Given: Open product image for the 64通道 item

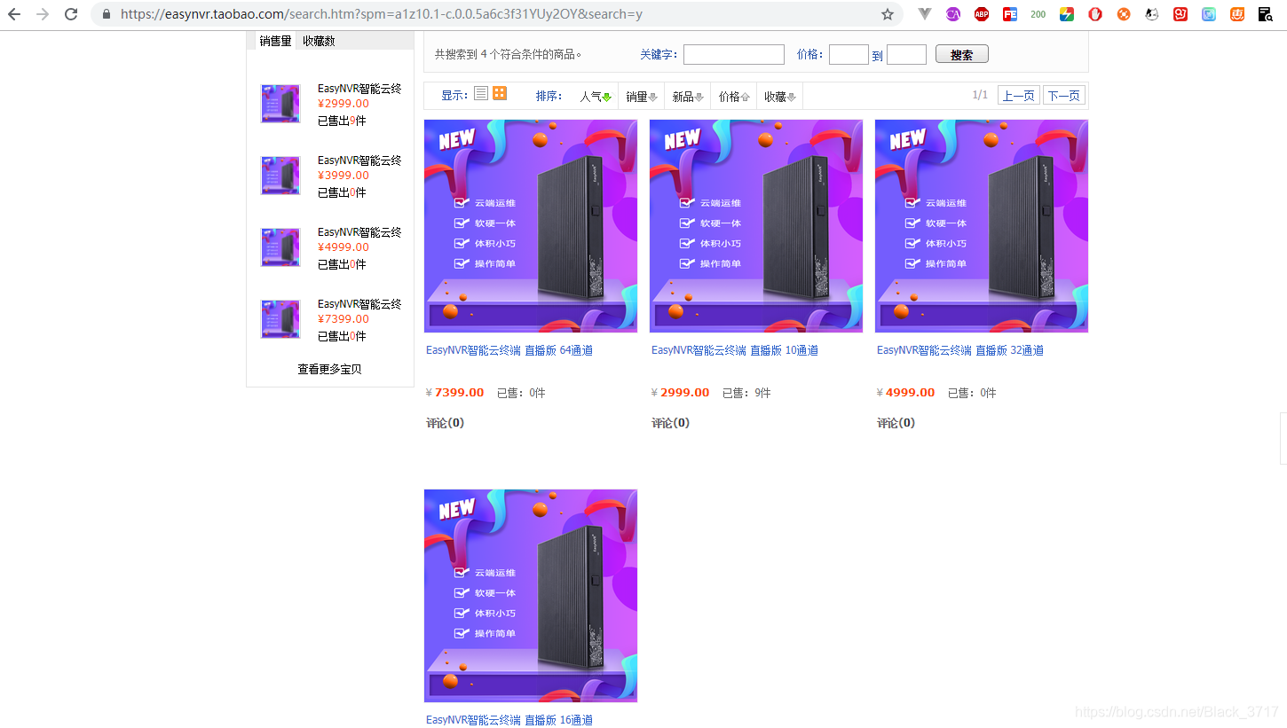Looking at the screenshot, I should [531, 226].
